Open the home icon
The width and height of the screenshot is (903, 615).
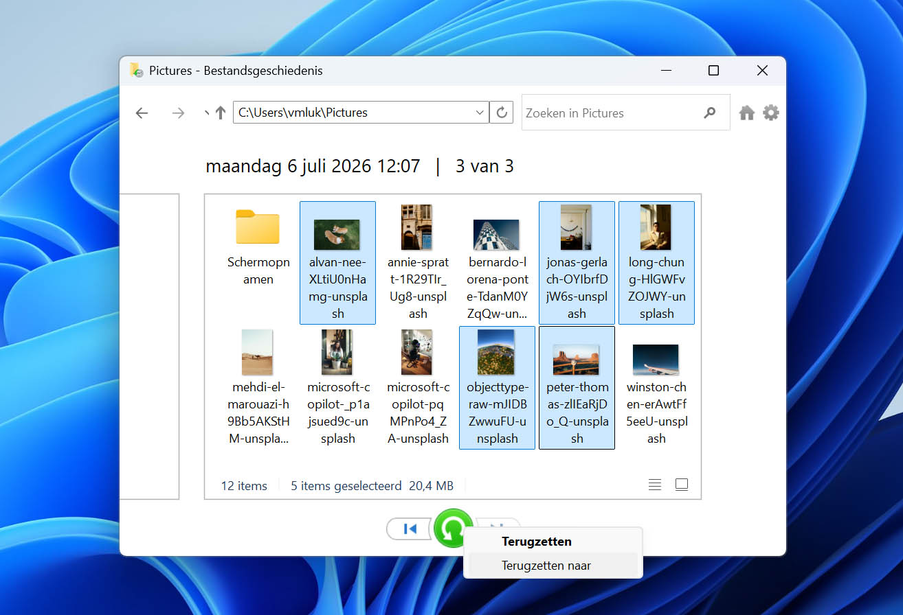[747, 113]
